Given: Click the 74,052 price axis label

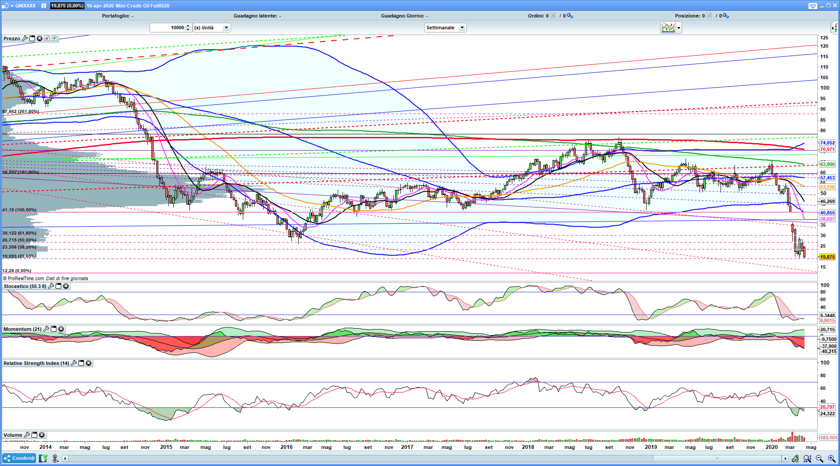Looking at the screenshot, I should click(827, 143).
